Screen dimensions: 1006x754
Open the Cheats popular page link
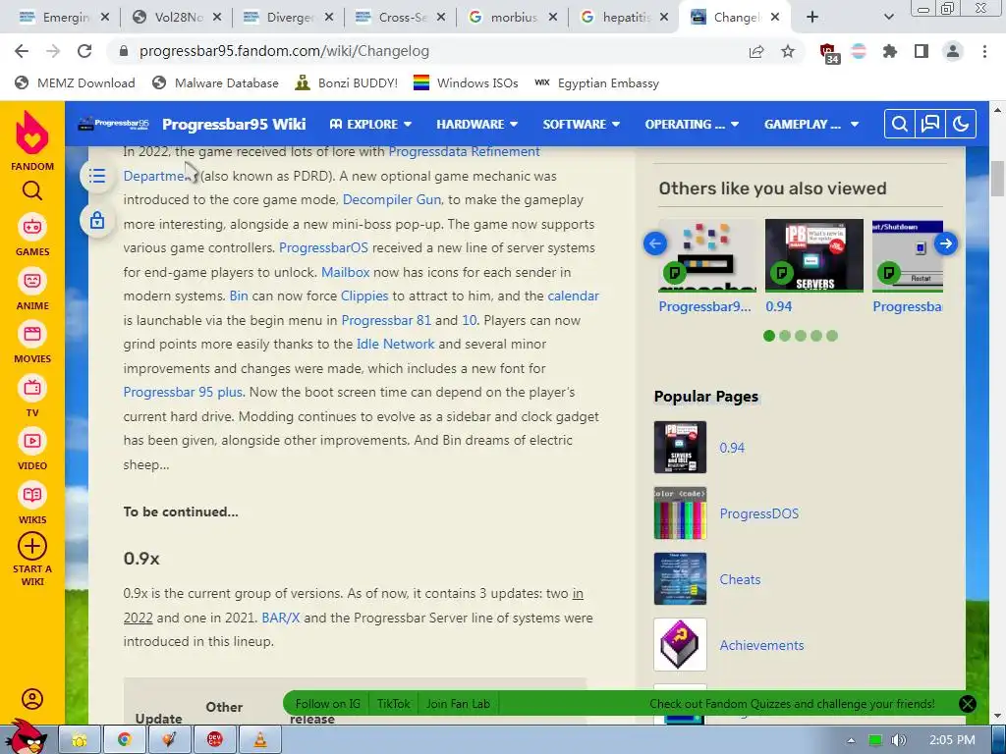tap(740, 579)
